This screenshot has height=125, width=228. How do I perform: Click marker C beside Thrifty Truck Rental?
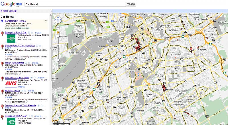pyautogui.click(x=2, y=64)
